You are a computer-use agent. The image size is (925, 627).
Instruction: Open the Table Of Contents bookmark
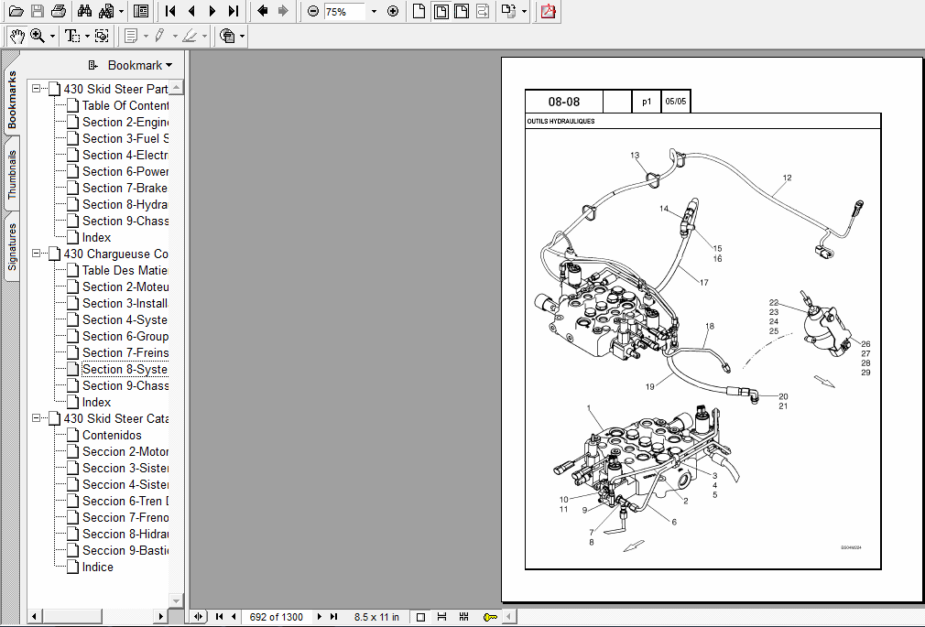pos(125,105)
